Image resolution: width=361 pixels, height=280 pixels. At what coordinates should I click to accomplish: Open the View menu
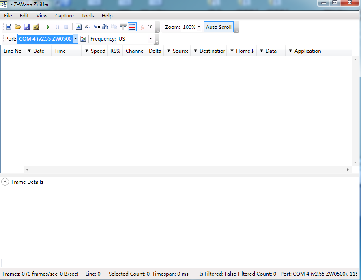tap(42, 16)
